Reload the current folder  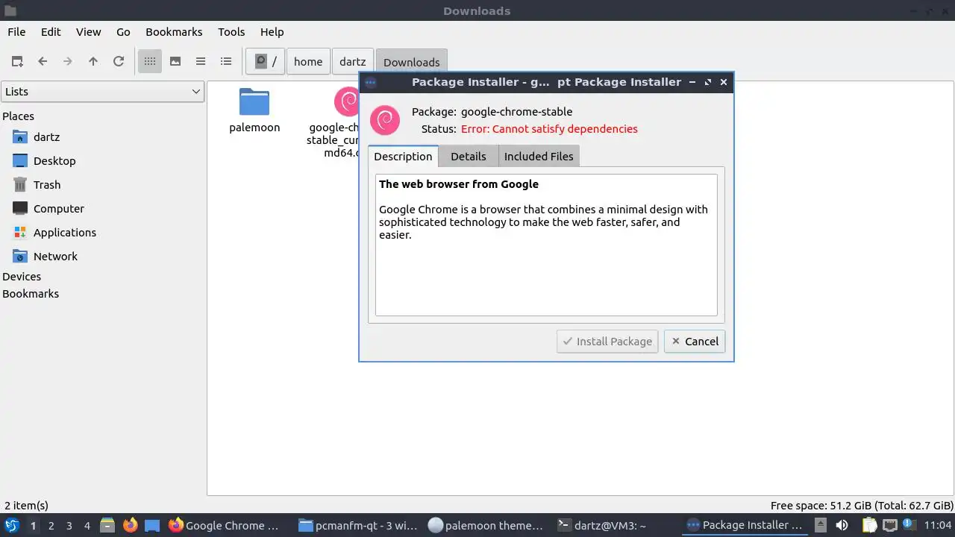[x=119, y=61]
